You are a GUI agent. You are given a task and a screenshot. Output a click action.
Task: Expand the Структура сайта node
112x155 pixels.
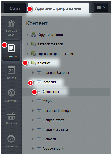click(x=28, y=35)
